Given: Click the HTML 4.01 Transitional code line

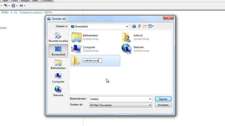Looking at the screenshot, I should click(27, 13).
